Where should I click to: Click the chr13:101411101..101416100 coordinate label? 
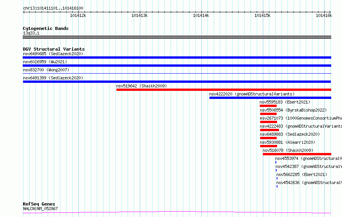[53, 8]
